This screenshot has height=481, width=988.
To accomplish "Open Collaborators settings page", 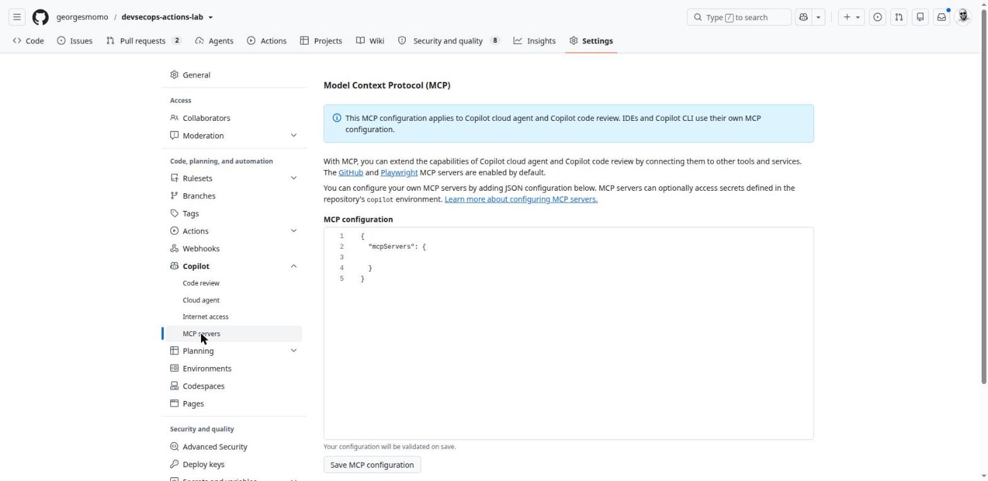I will tap(206, 118).
